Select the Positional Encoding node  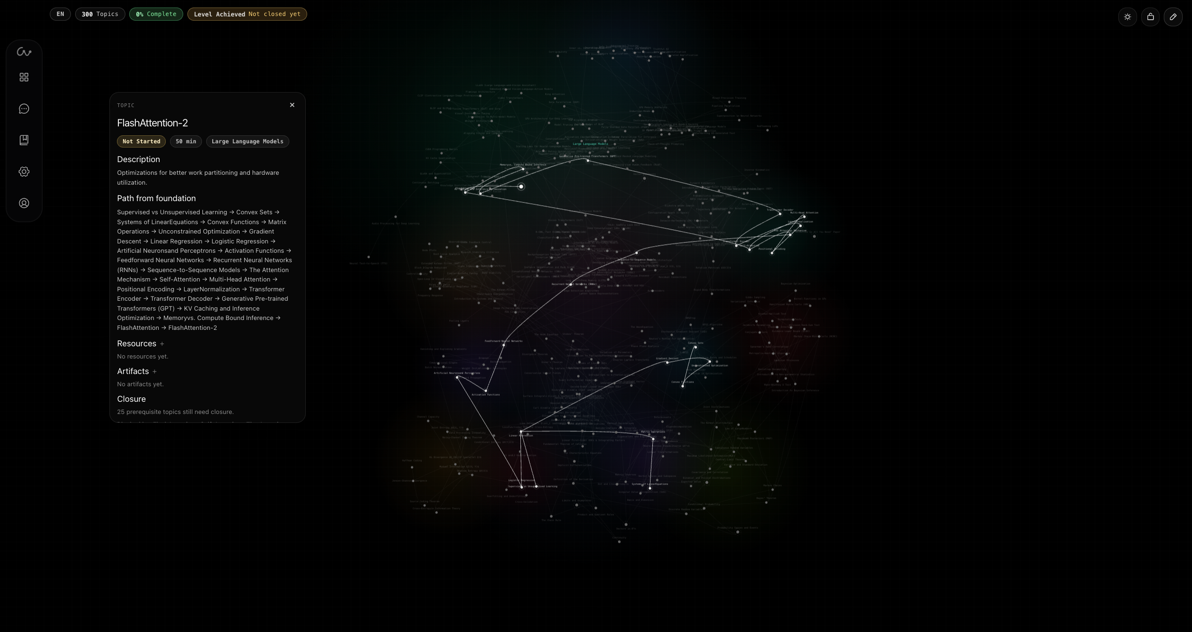pos(772,253)
